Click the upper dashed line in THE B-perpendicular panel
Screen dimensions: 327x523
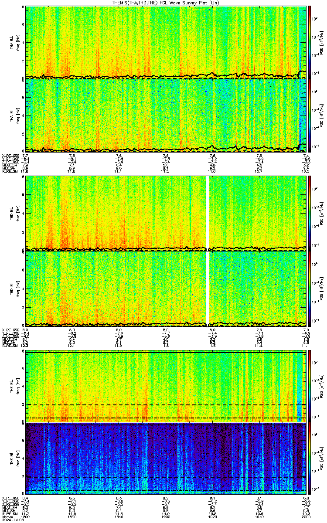(166, 405)
